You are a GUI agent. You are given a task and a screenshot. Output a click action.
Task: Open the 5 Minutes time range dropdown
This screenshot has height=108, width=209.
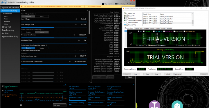60,105
